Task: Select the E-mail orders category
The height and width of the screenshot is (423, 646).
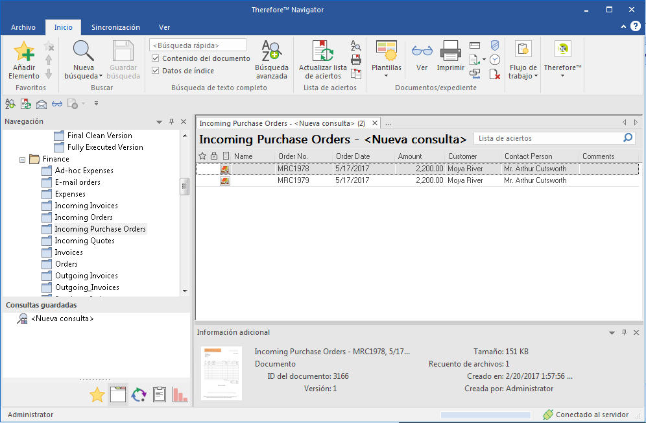Action: (x=77, y=182)
